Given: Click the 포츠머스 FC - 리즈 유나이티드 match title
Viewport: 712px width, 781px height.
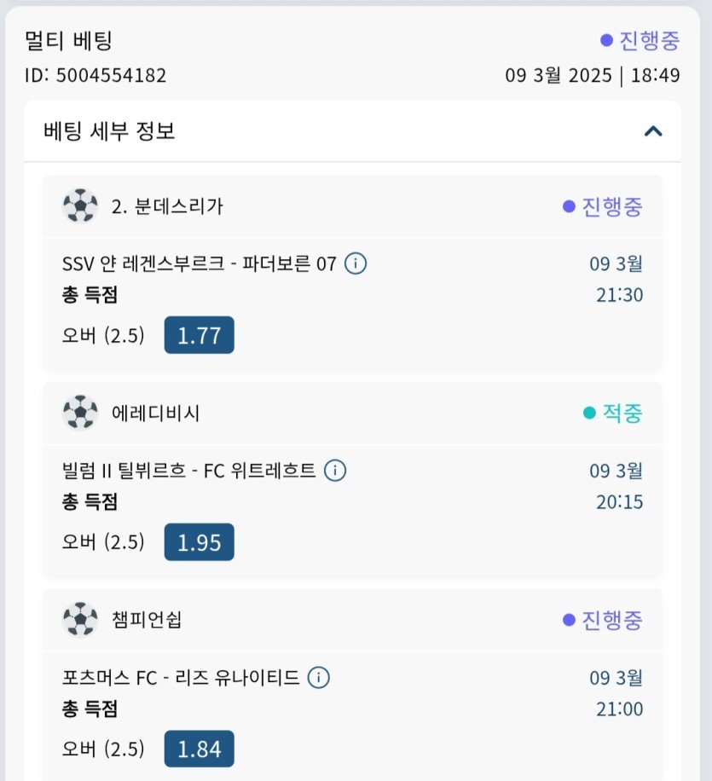Looking at the screenshot, I should [181, 678].
